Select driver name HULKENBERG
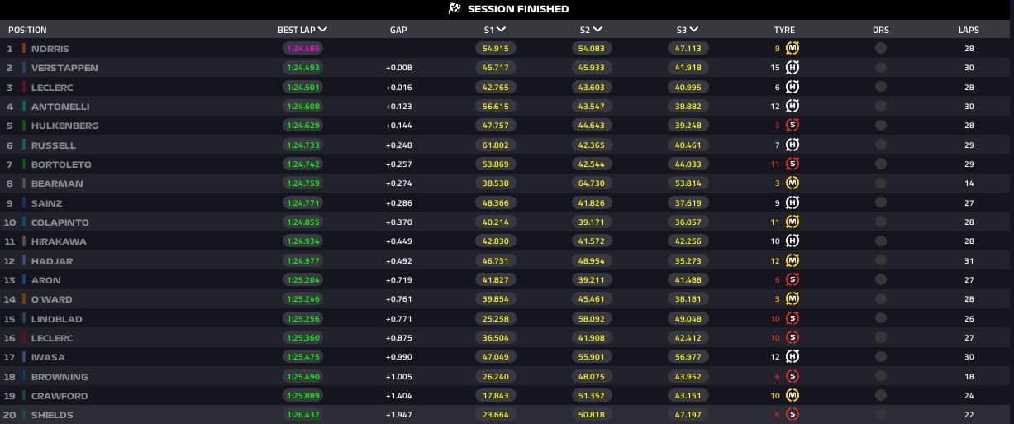The height and width of the screenshot is (424, 1014). [65, 126]
